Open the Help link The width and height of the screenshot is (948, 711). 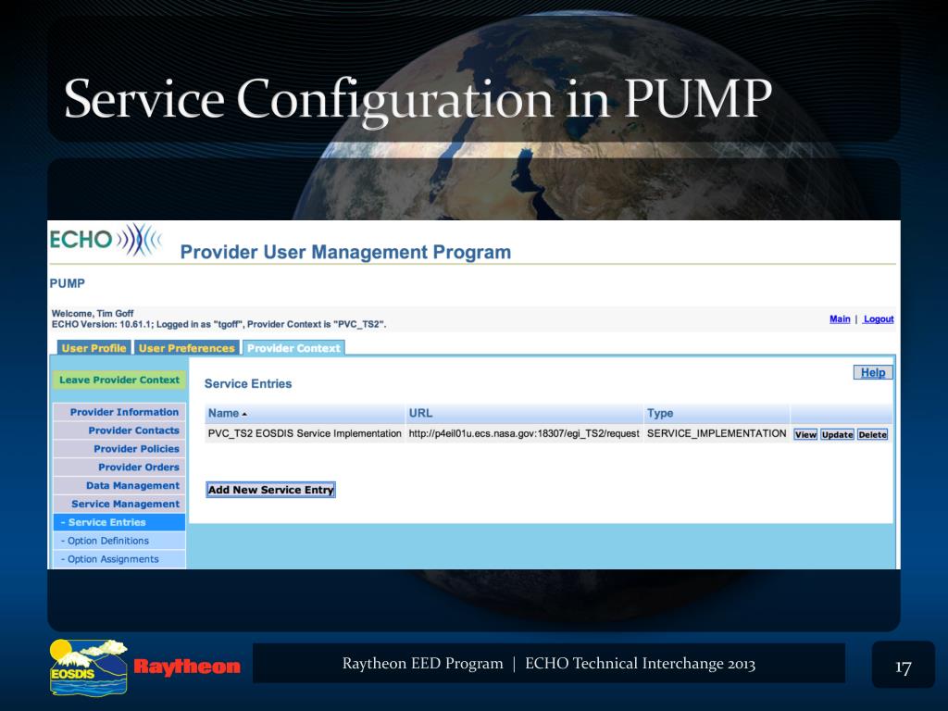[x=873, y=372]
